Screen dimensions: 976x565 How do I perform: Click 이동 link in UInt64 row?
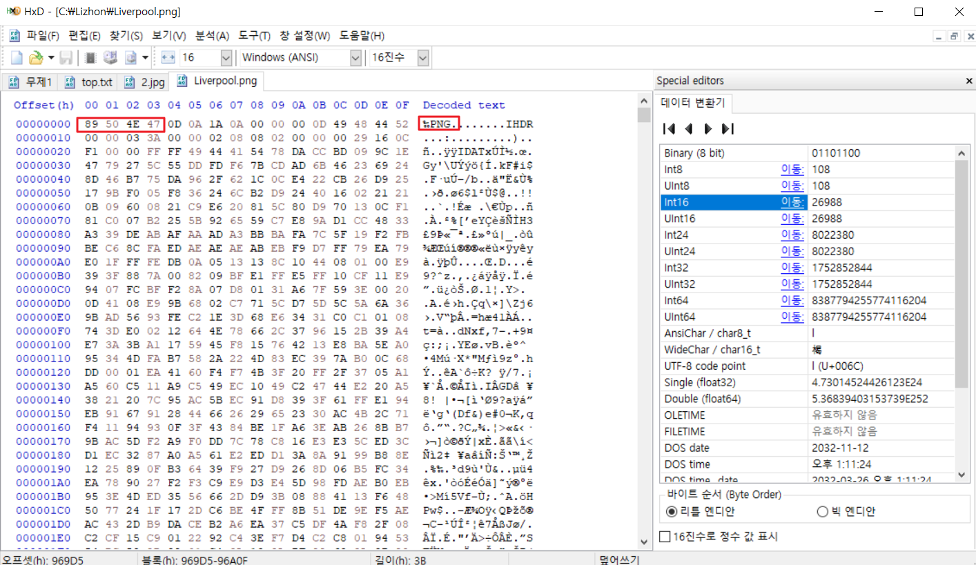792,317
